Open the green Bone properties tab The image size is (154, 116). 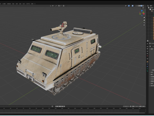tap(147, 71)
